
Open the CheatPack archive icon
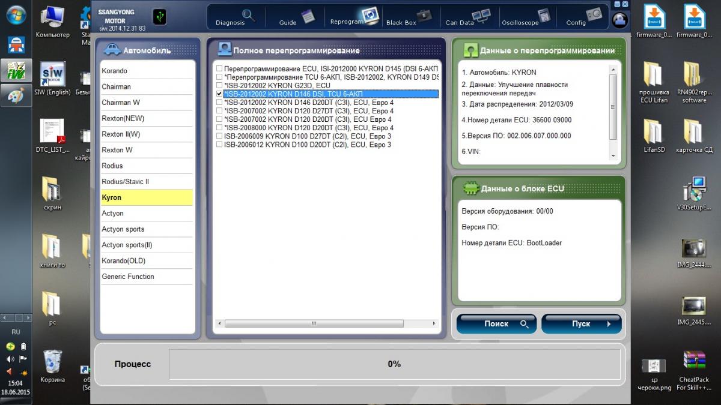(x=694, y=370)
